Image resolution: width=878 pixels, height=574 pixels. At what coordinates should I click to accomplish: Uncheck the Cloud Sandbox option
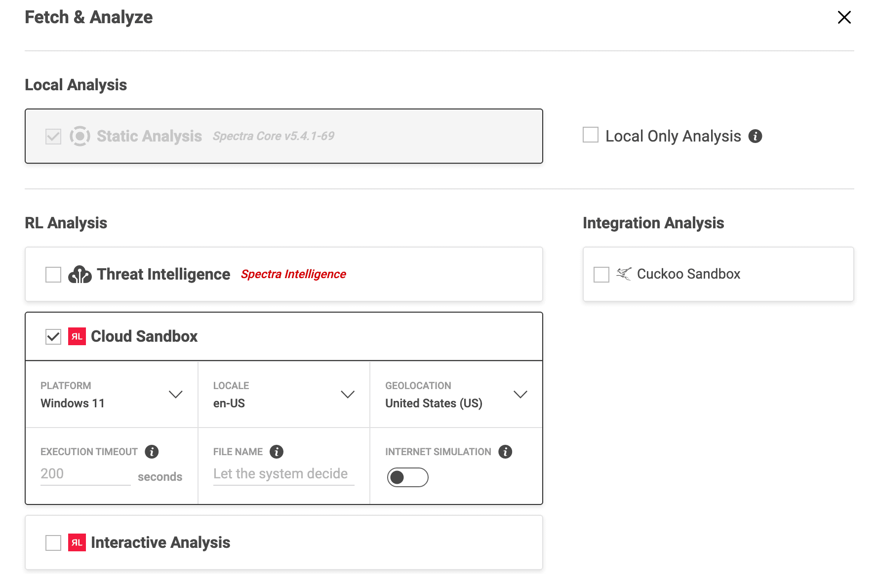53,336
